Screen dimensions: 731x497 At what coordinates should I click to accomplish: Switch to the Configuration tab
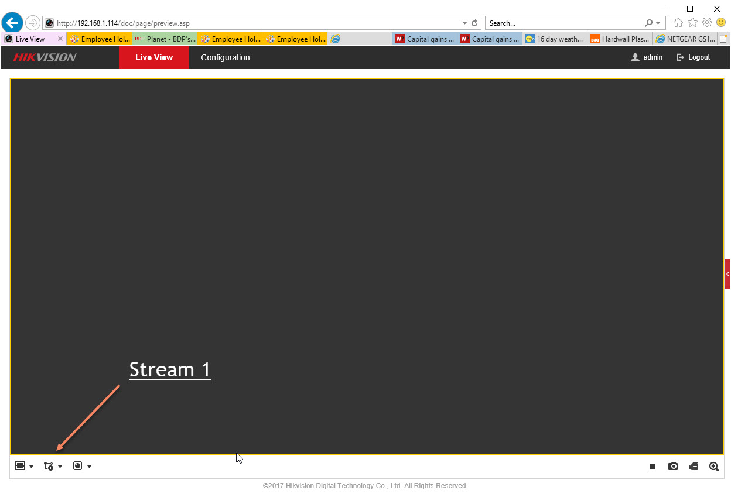pyautogui.click(x=225, y=57)
